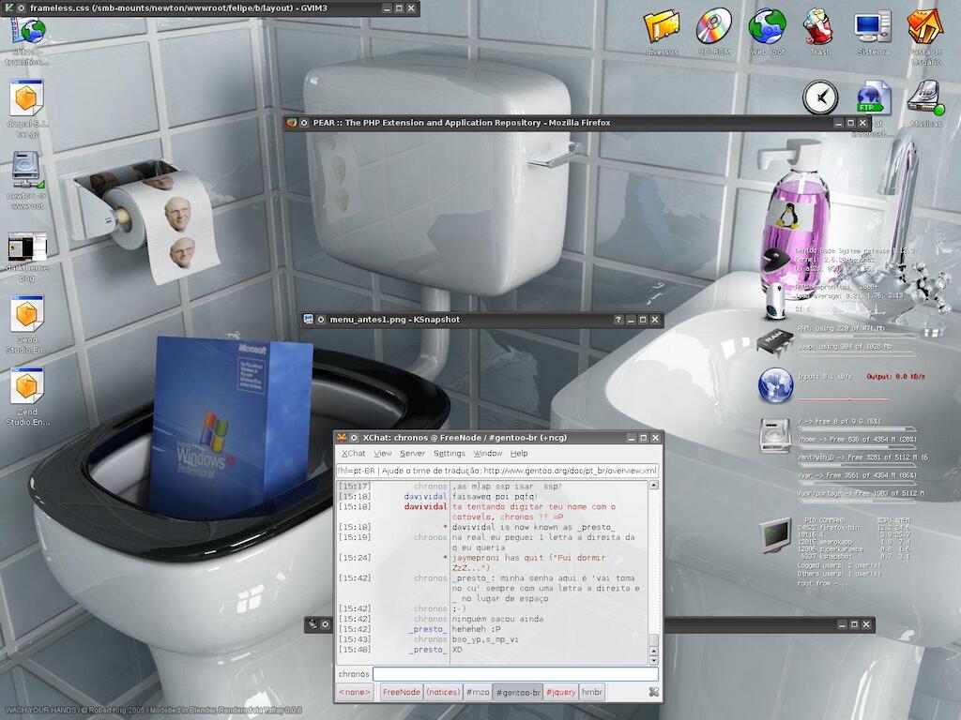Click the chat scrollbar down arrow
961x720 pixels.
pos(653,656)
